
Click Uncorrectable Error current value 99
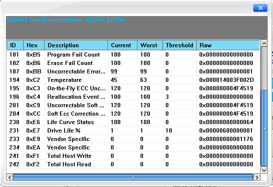(114, 71)
